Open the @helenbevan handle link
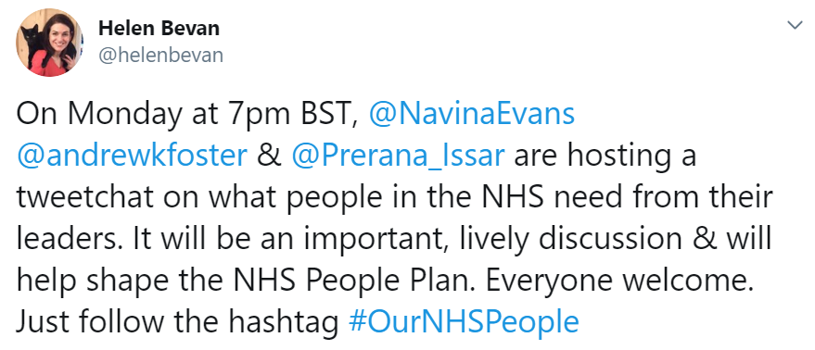 tap(160, 55)
